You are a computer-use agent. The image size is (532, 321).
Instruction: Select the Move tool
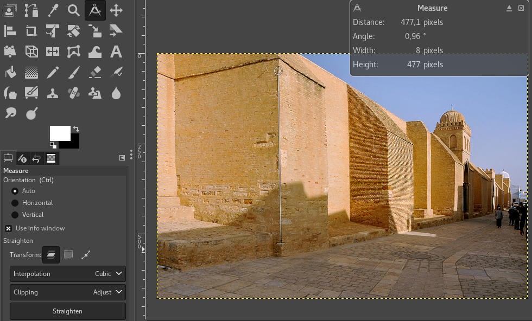116,10
